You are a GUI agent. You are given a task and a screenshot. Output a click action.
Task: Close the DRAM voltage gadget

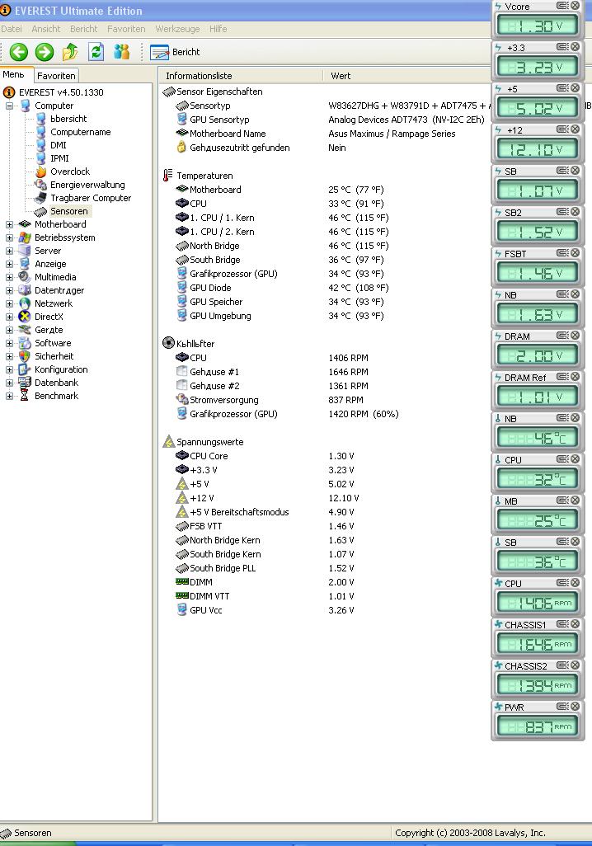(x=576, y=335)
